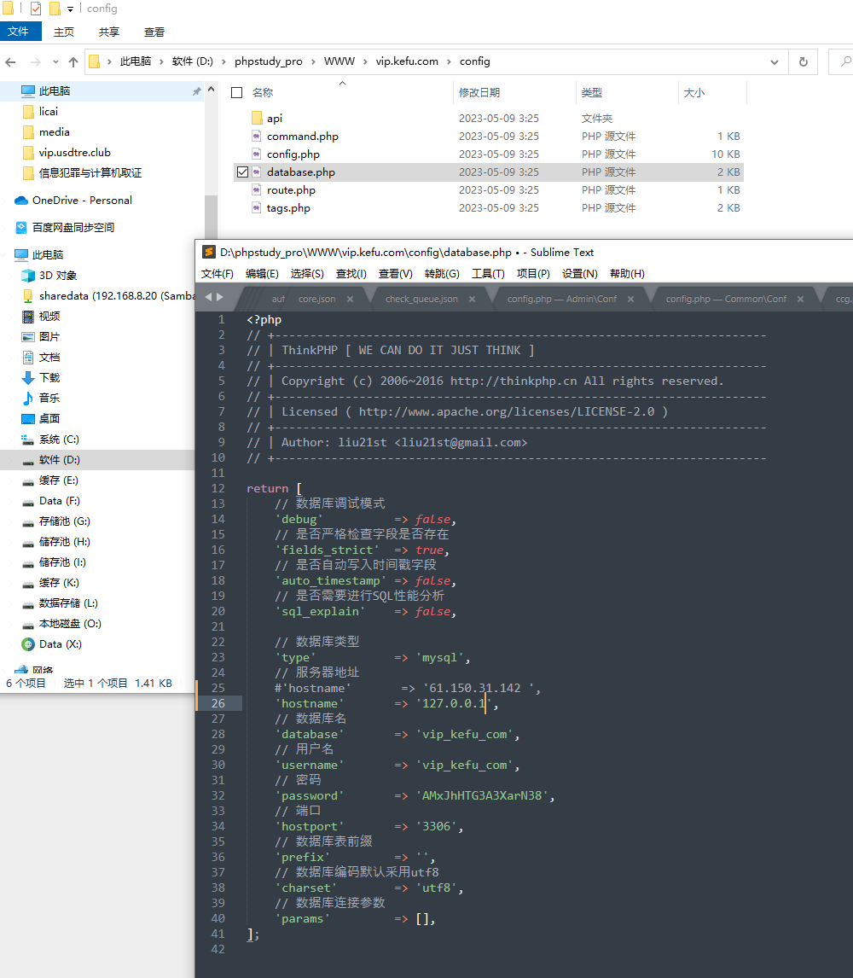The image size is (853, 978).
Task: Select 软件 (D:) drive
Action: (x=59, y=460)
